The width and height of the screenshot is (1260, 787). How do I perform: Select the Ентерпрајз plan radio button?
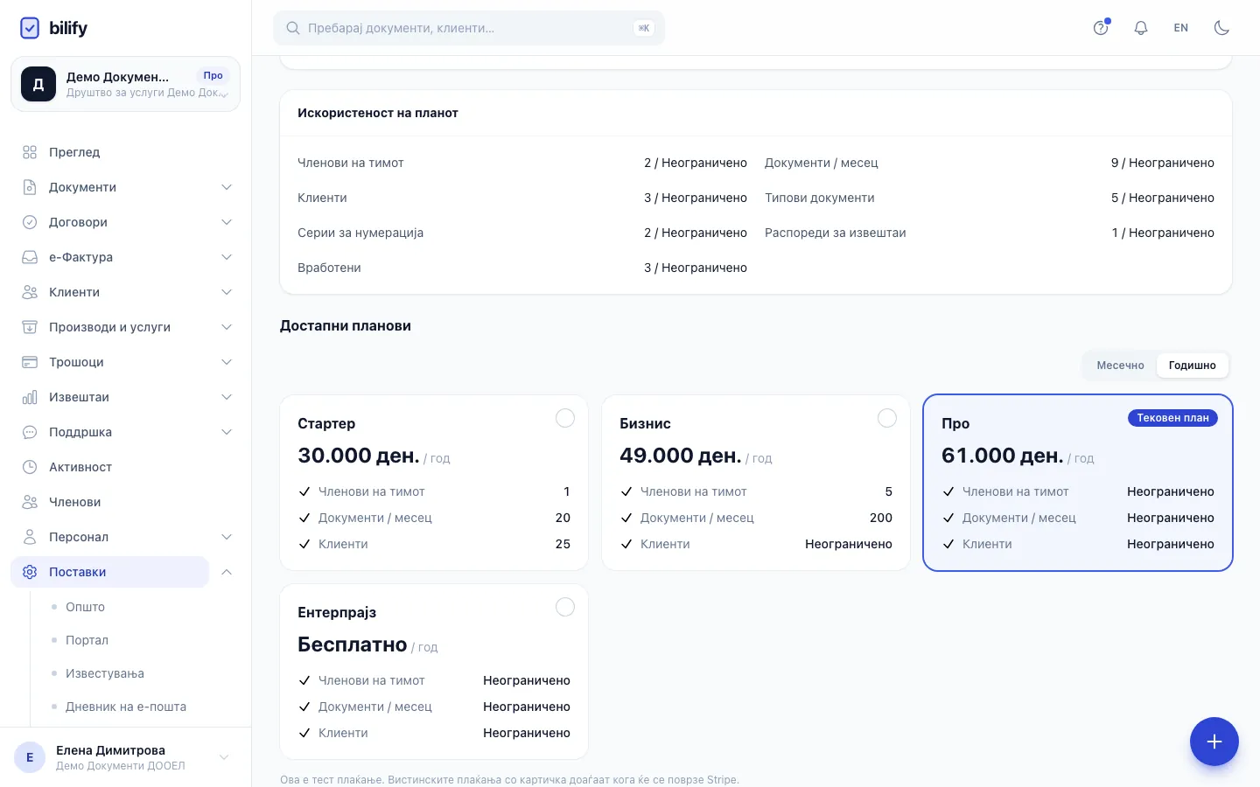565,607
